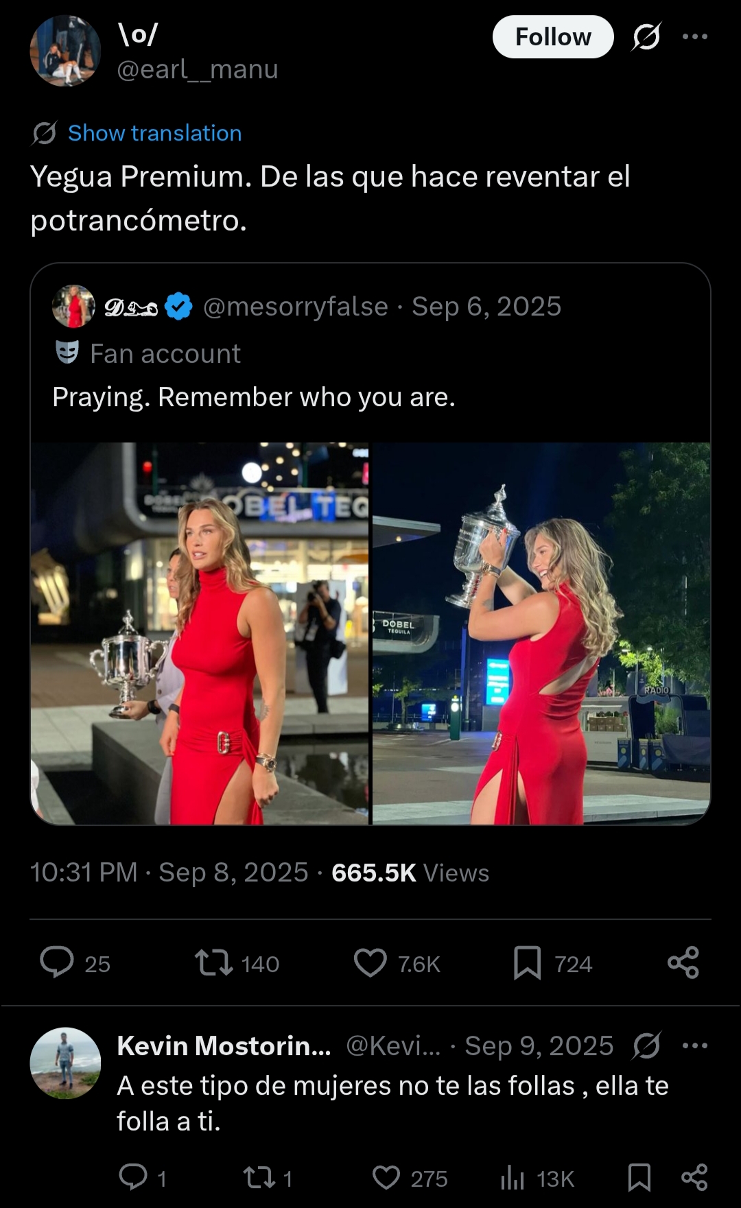
Task: Reply to Kevin Mostorin's comment
Action: click(x=133, y=1178)
